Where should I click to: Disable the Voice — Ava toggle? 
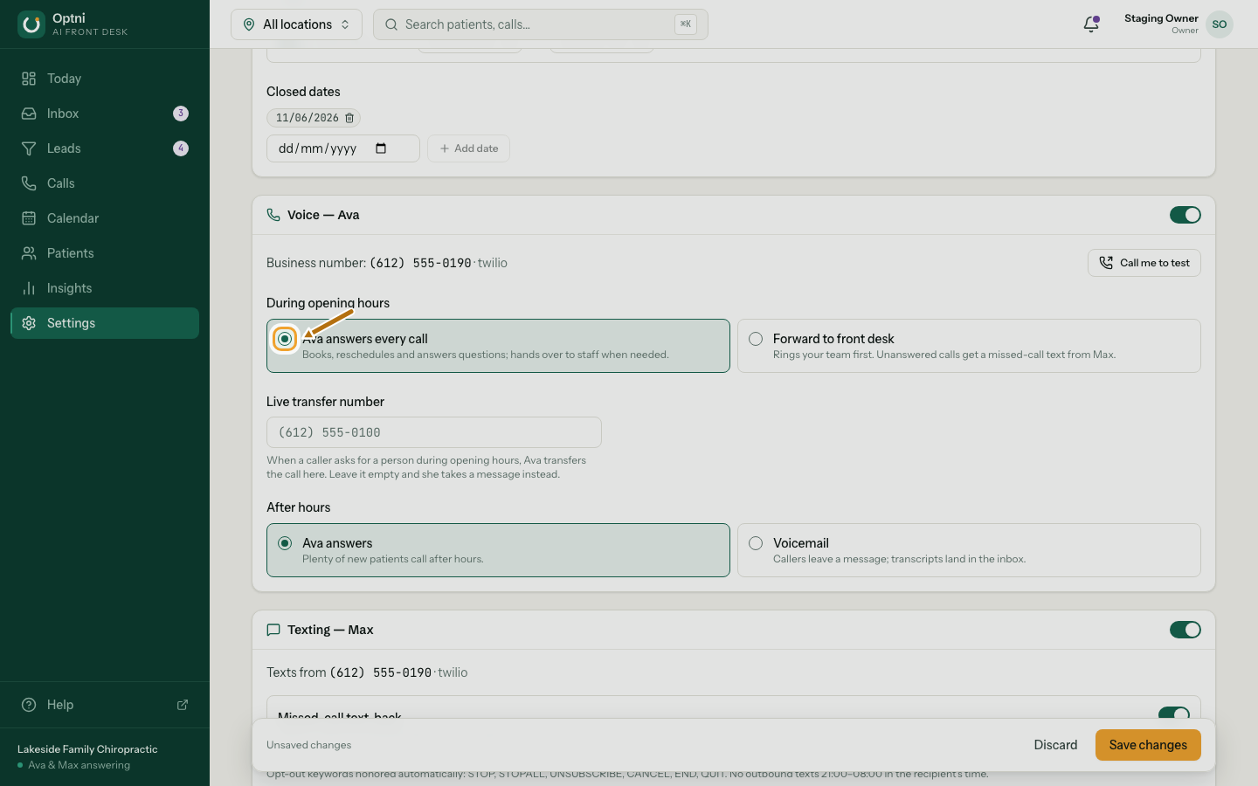(1185, 215)
